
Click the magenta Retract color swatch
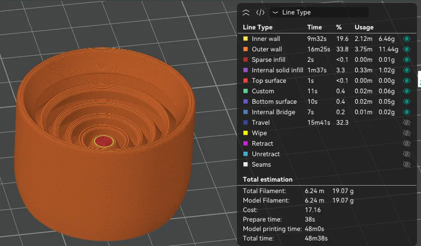(245, 143)
